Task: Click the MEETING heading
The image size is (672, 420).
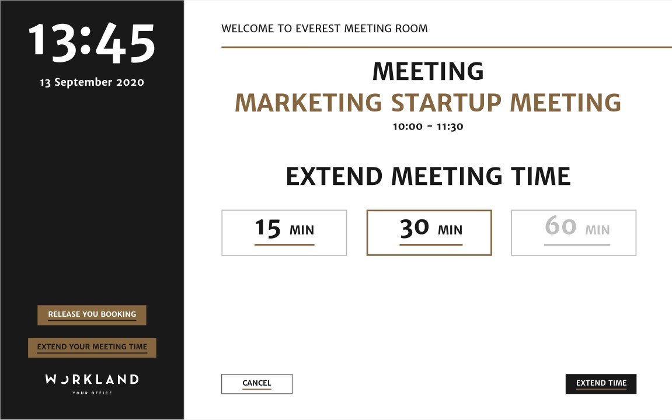Action: tap(428, 72)
